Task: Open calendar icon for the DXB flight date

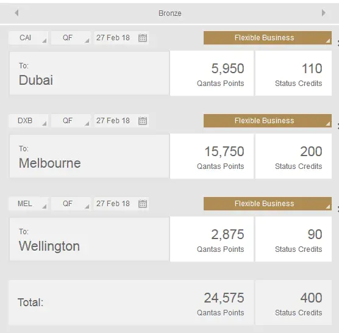Action: 143,121
